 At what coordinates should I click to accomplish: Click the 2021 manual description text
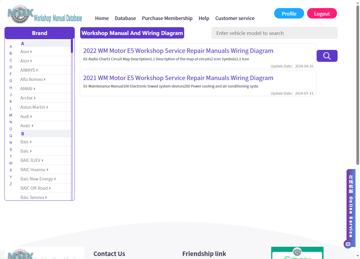pyautogui.click(x=171, y=86)
